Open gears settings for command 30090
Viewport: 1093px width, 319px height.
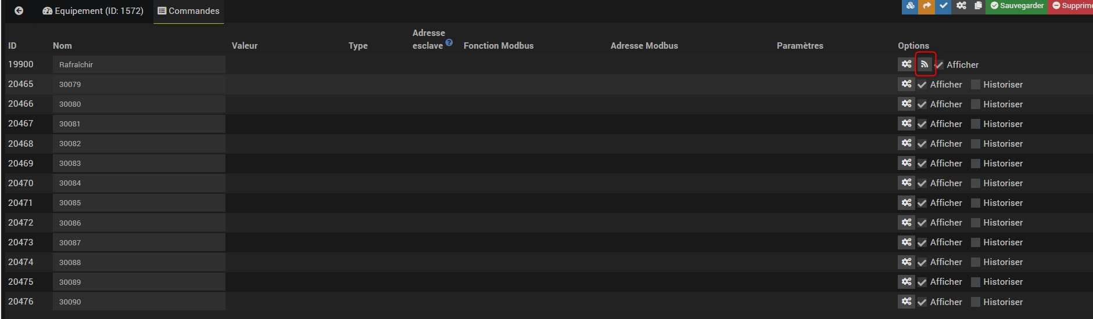[x=906, y=302]
